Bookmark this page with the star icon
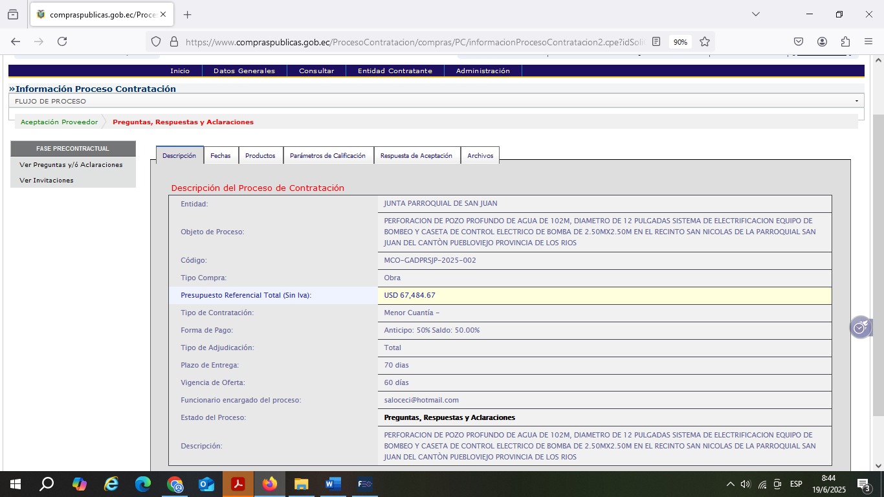 [x=705, y=41]
